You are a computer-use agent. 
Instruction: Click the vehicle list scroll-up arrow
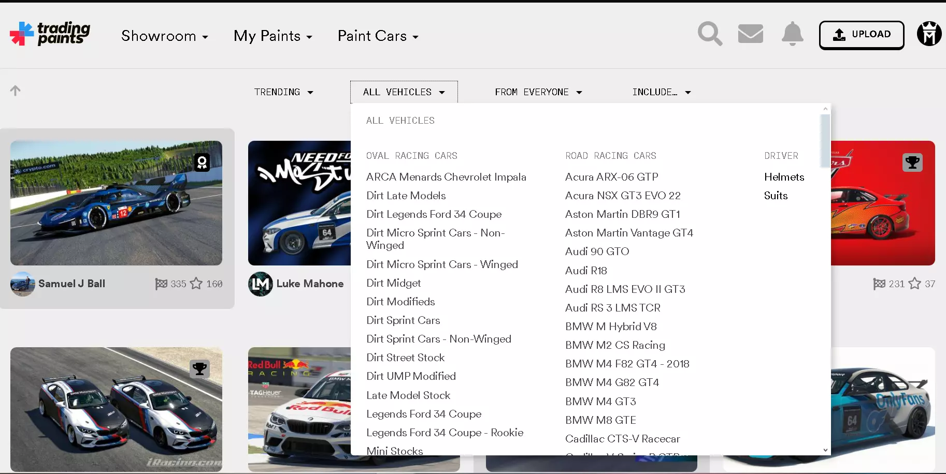tap(825, 109)
